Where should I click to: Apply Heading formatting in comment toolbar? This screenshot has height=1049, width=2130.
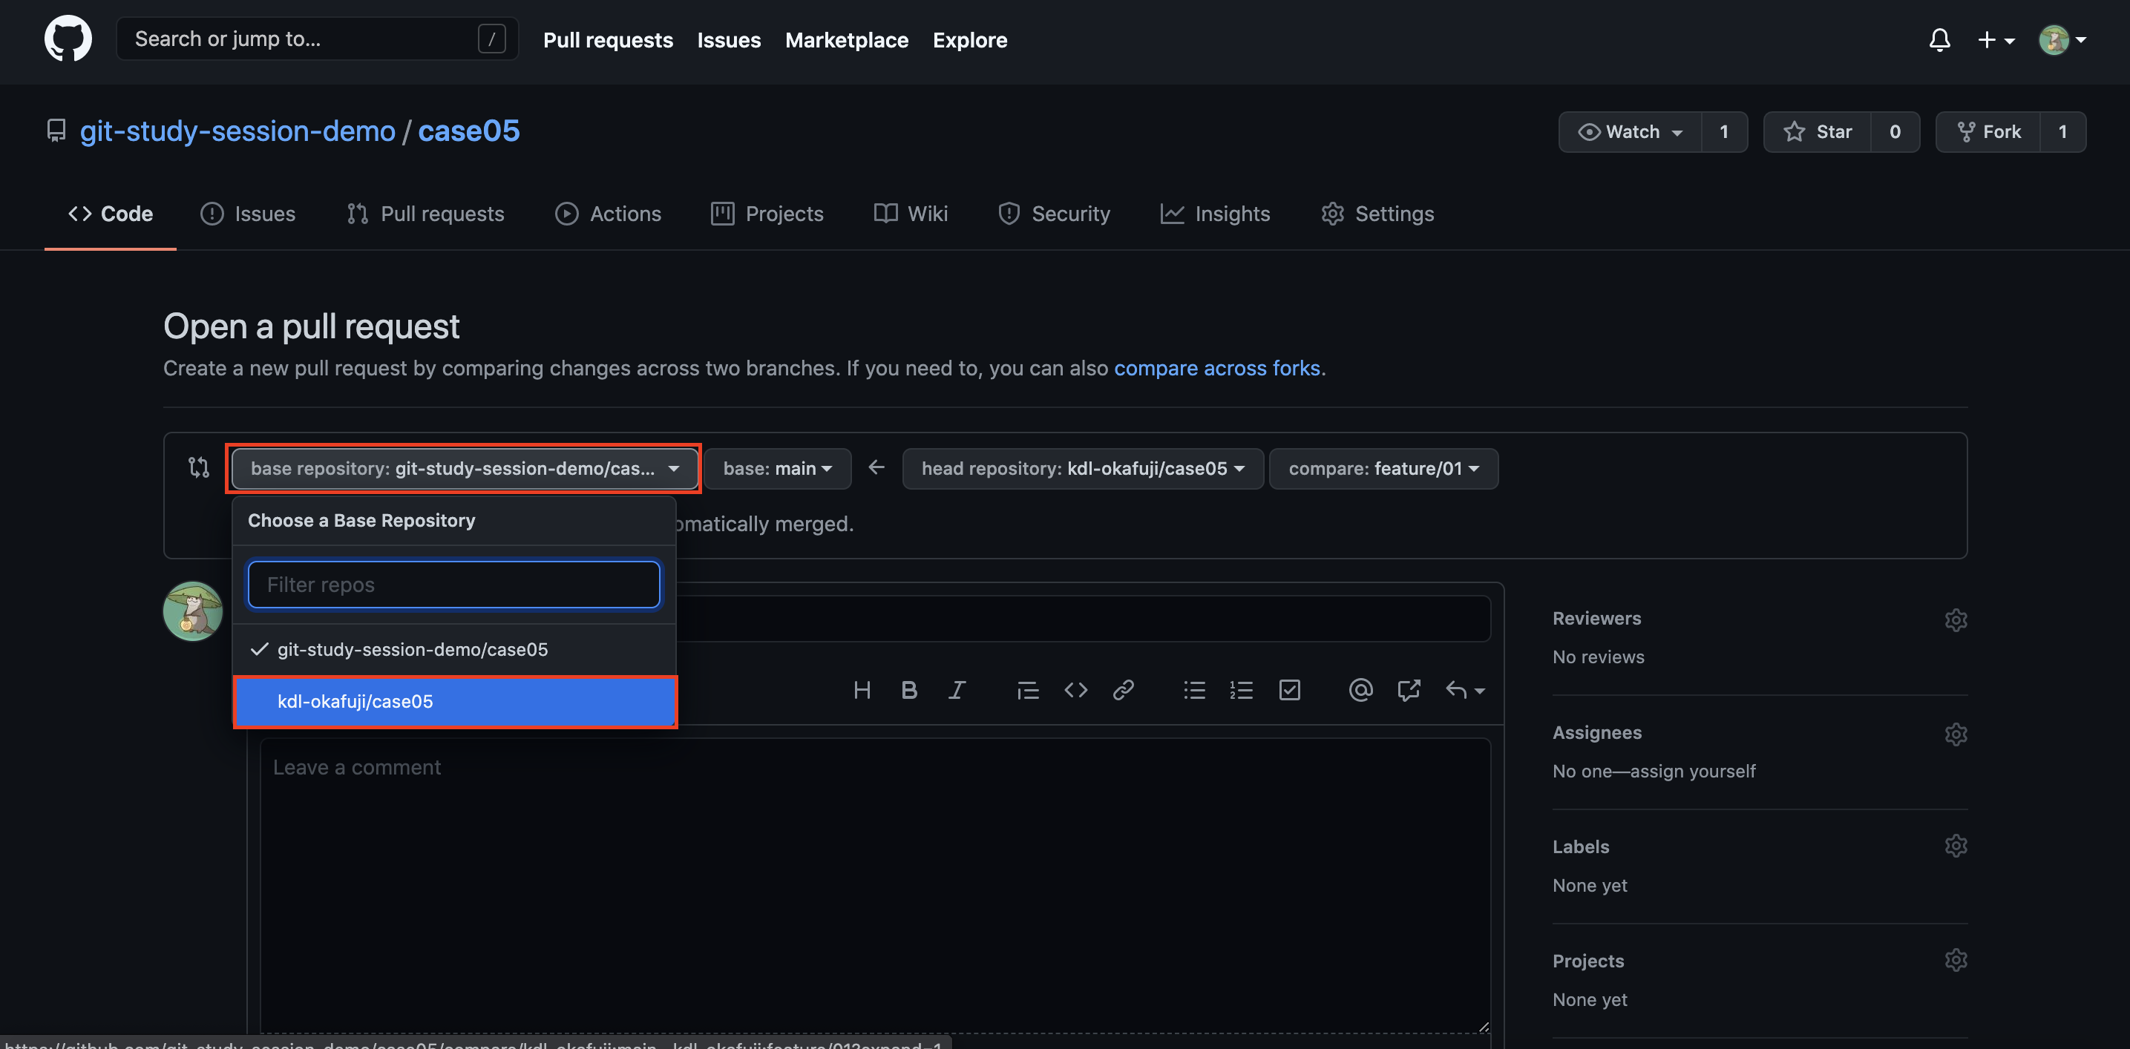[862, 690]
